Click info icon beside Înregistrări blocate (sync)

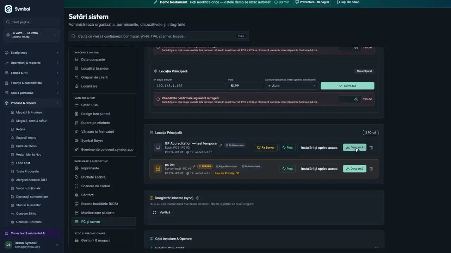[x=197, y=198]
